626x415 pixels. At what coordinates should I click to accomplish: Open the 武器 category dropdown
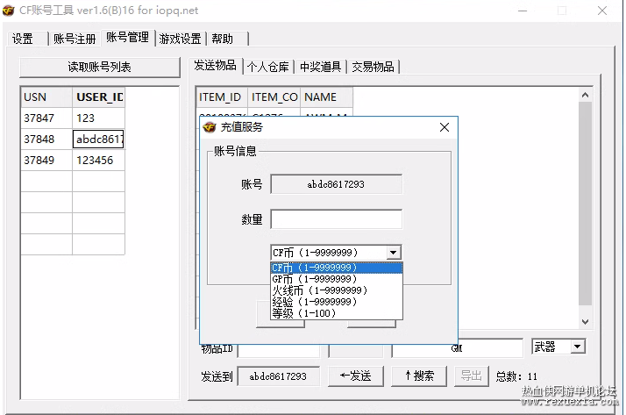tap(577, 347)
